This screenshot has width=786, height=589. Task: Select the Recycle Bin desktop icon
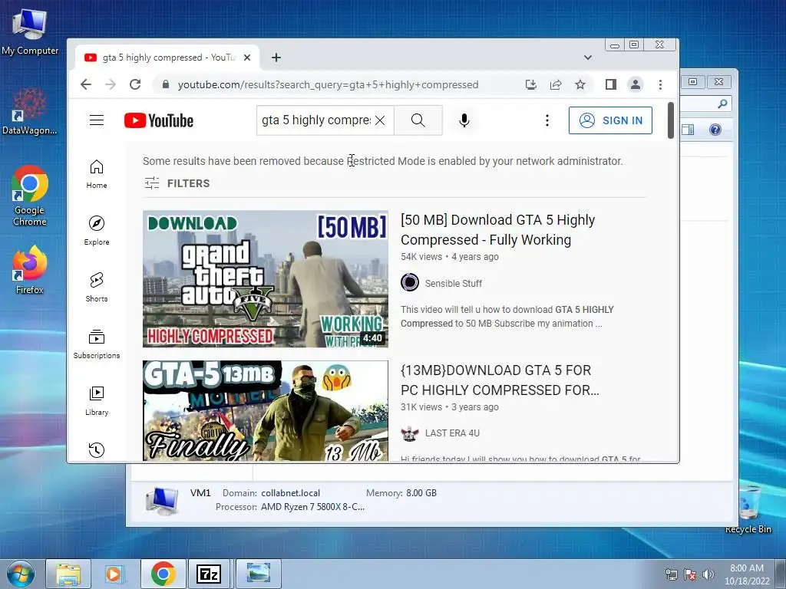[748, 509]
